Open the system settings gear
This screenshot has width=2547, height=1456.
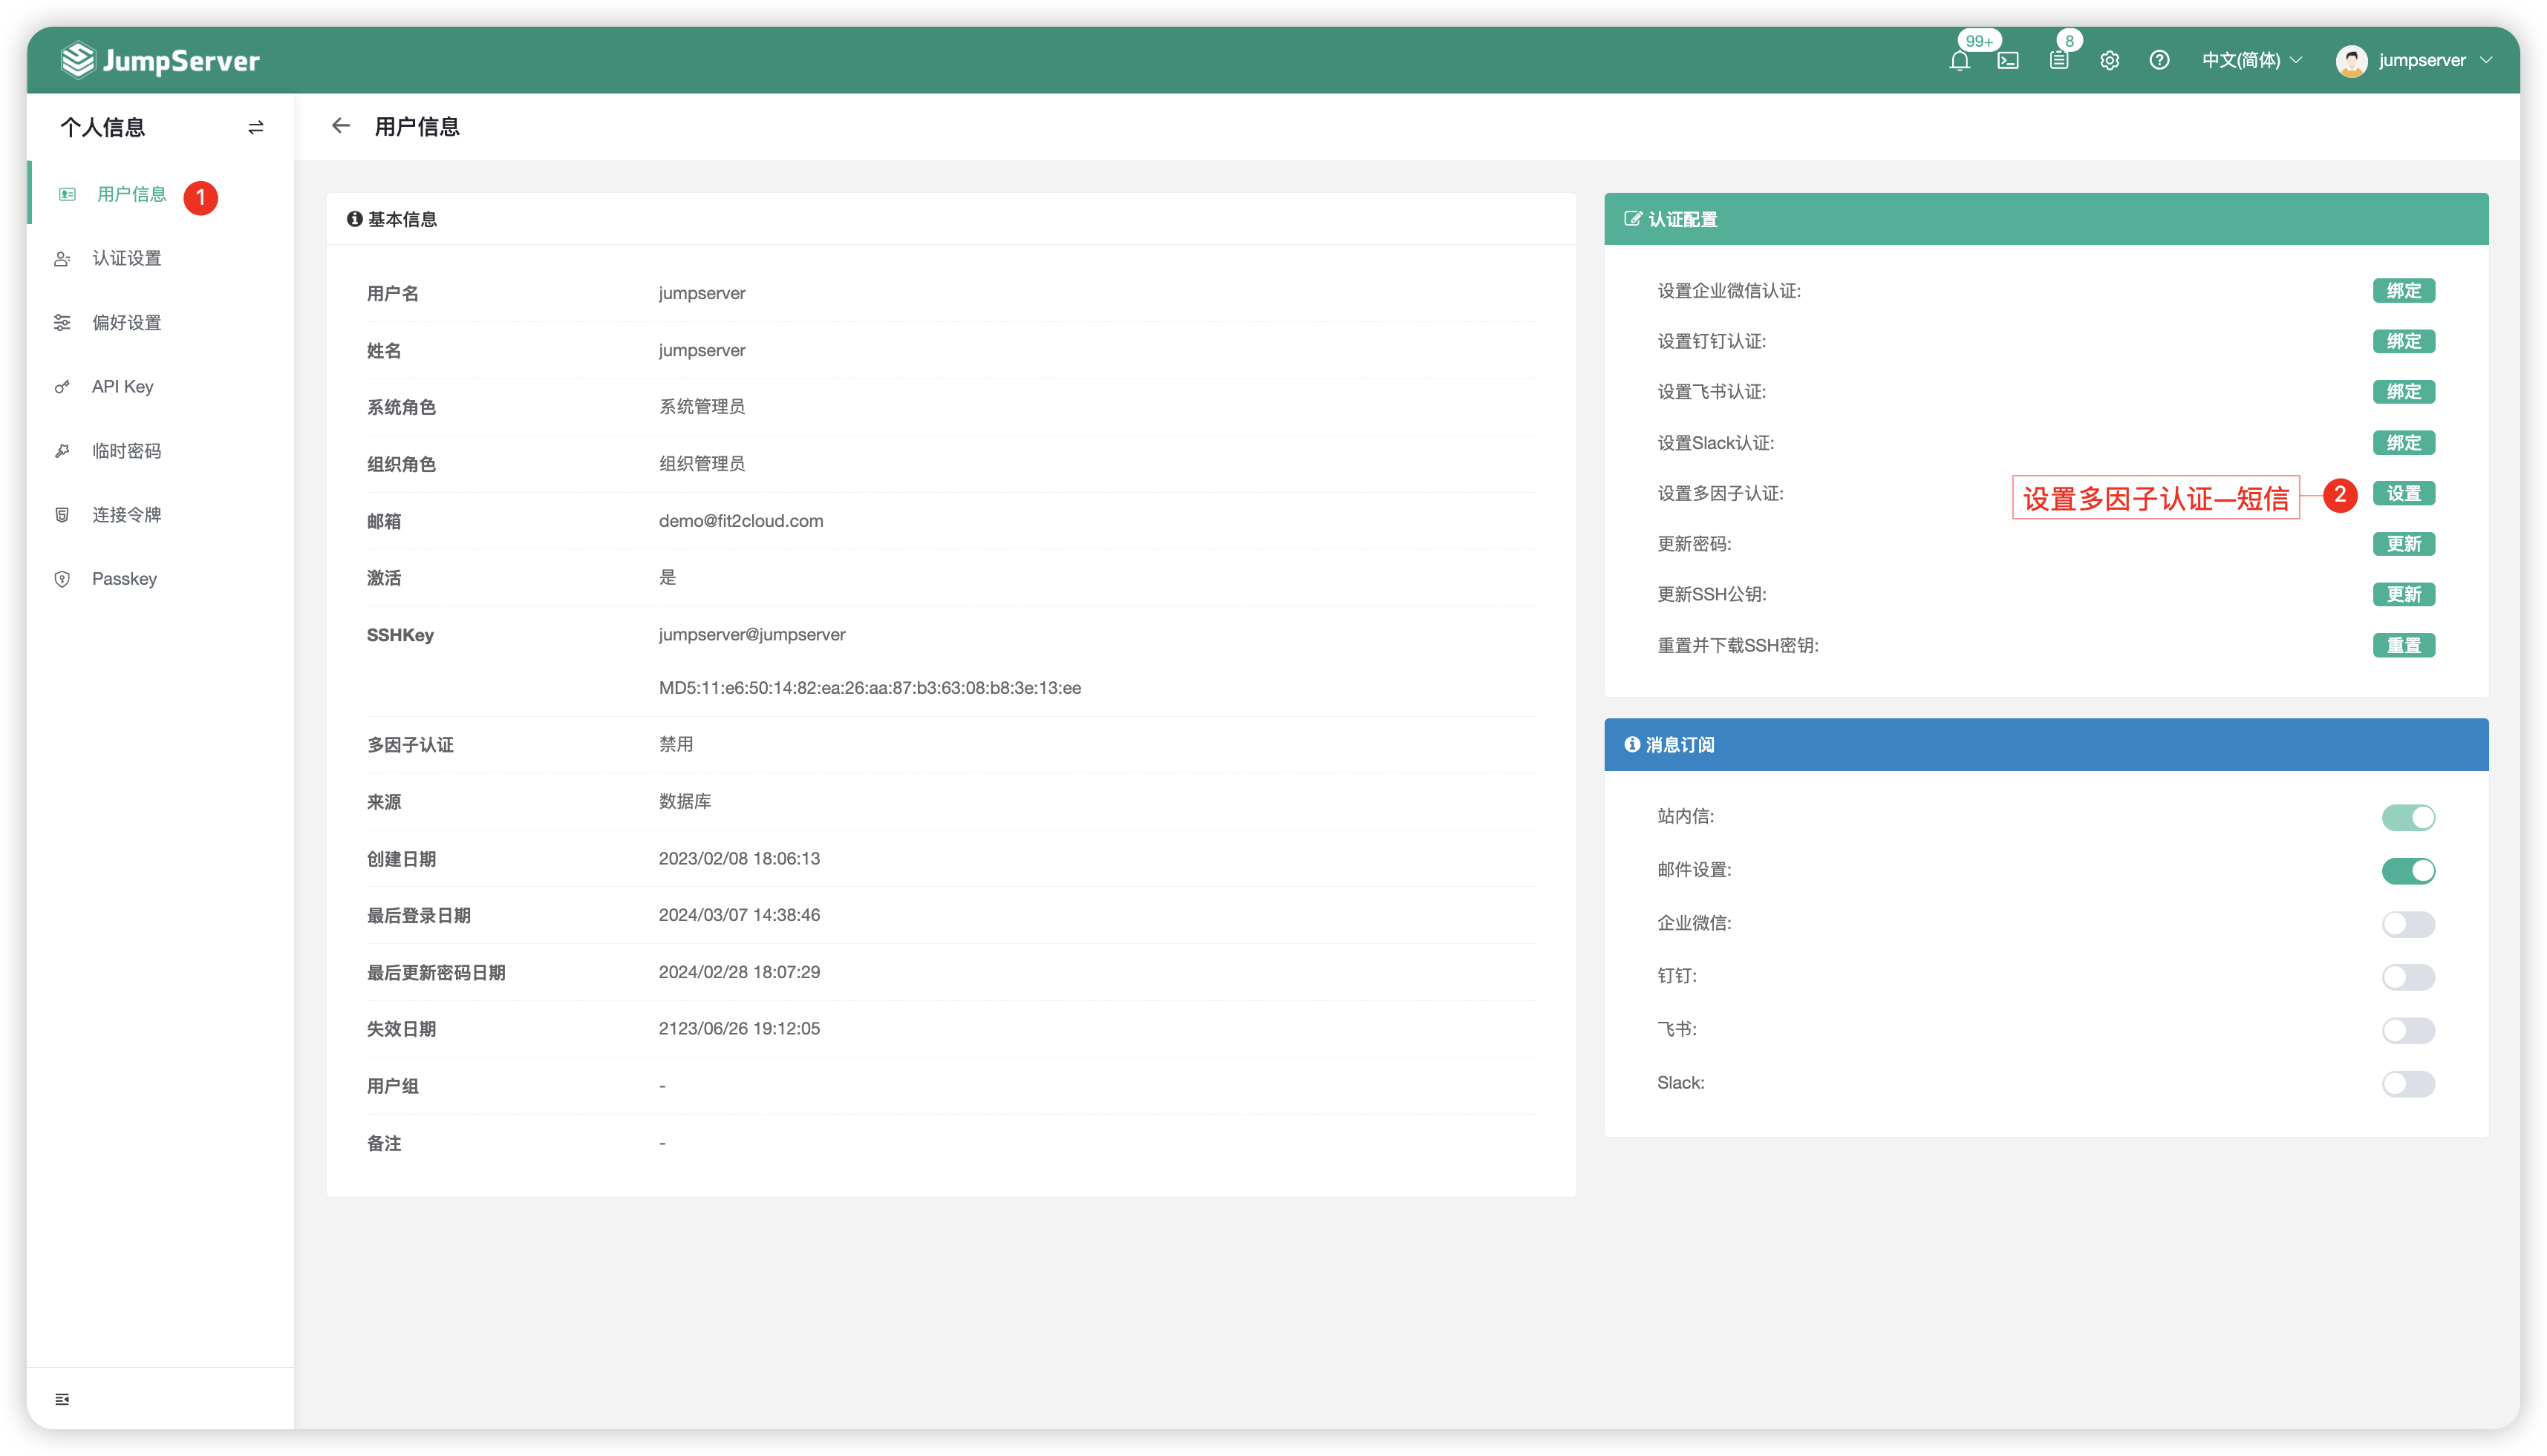2110,61
